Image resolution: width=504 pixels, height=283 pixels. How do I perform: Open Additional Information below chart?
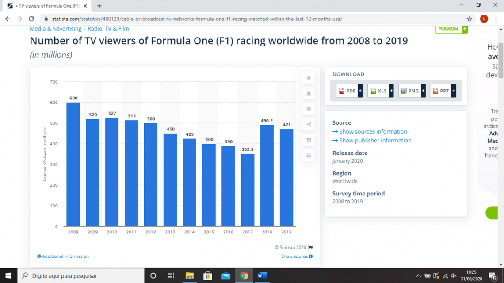[63, 256]
